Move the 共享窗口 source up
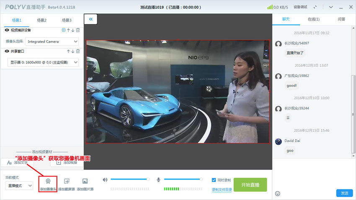Image resolution: width=356 pixels, height=200 pixels. click(68, 51)
